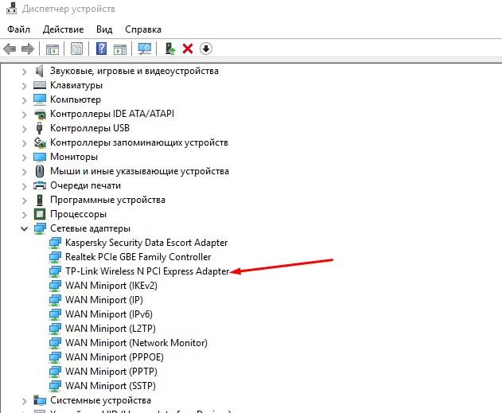502x413 pixels.
Task: Expand the Очереди печати node
Action: [25, 186]
